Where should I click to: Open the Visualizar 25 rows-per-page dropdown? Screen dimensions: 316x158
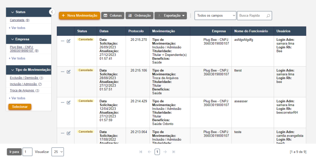[x=58, y=152]
